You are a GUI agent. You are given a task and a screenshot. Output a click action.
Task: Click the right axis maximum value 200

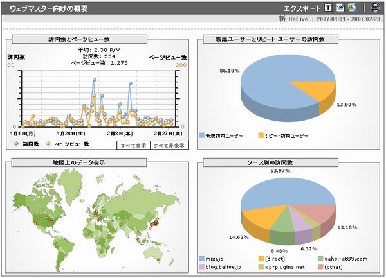point(181,65)
